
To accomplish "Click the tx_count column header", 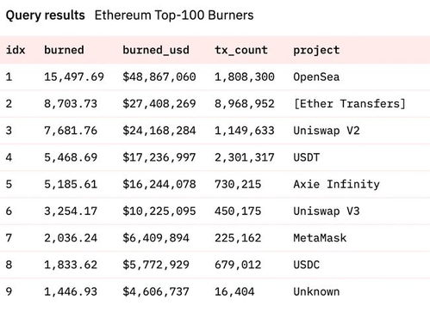I will coord(241,50).
